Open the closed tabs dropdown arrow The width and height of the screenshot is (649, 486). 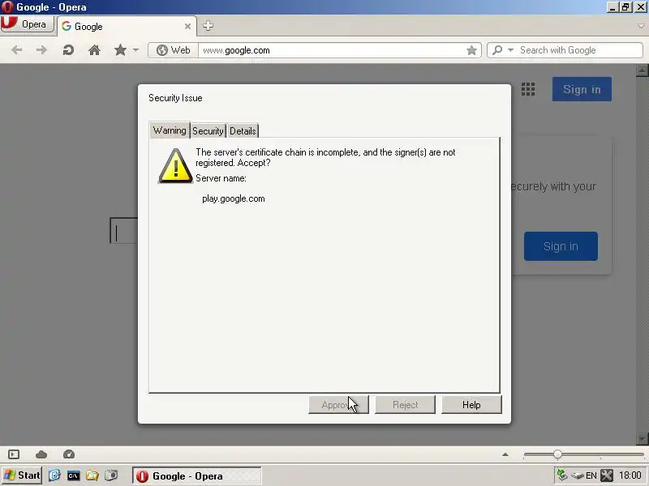pos(641,26)
